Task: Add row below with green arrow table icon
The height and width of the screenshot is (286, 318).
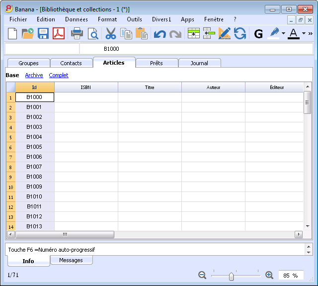Action: (x=209, y=33)
